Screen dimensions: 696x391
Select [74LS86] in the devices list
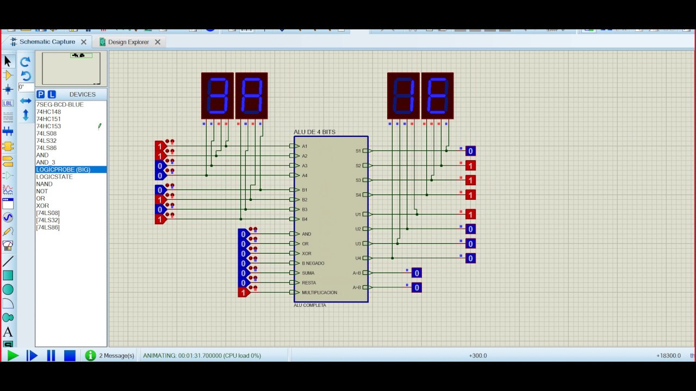48,228
